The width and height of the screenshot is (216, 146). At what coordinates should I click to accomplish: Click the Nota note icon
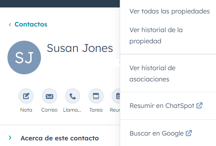pos(26,96)
